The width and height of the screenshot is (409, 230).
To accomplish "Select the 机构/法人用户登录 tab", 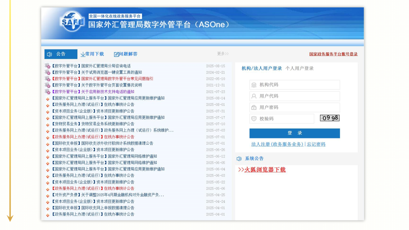I will [x=262, y=68].
